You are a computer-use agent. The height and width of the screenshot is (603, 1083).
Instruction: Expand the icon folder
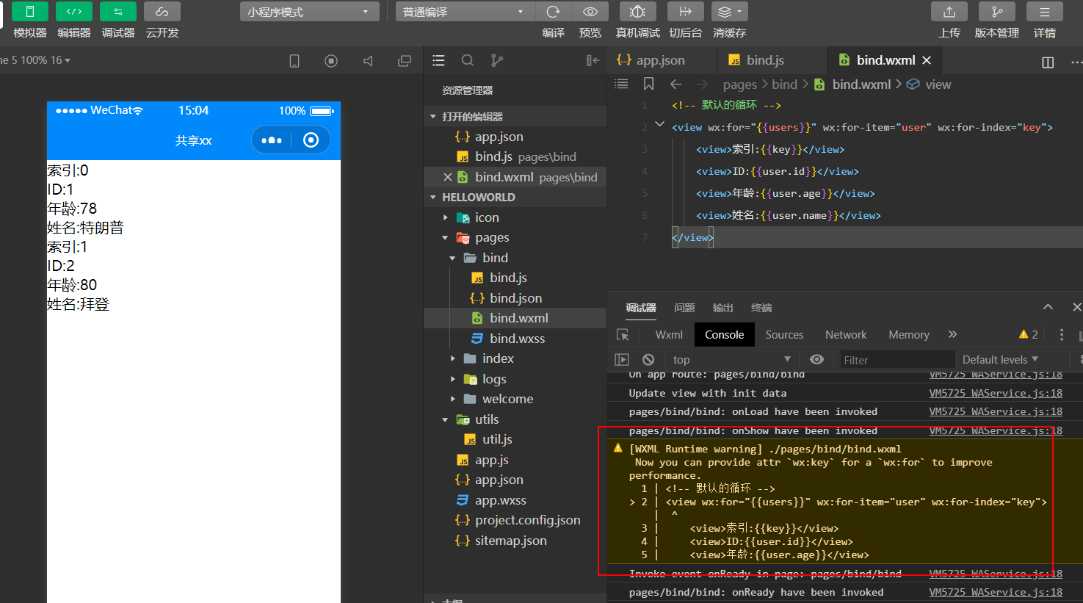pyautogui.click(x=445, y=217)
